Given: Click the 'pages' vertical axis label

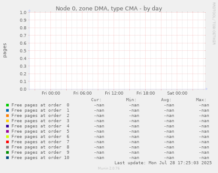Looking at the screenshot, I should pyautogui.click(x=5, y=50).
